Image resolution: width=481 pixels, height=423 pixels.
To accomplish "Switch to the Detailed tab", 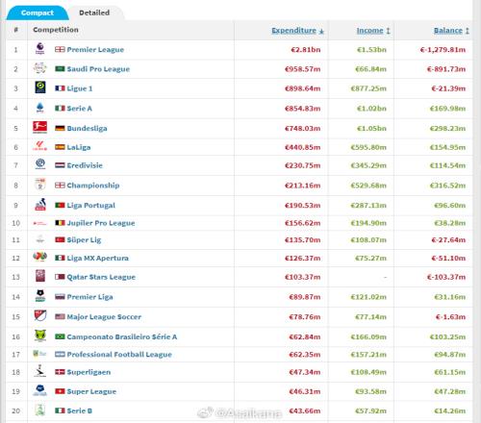I will (x=94, y=12).
